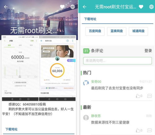Tap white heart icon over cityscape header
Screen dimensions: 155x135
pos(62,7)
